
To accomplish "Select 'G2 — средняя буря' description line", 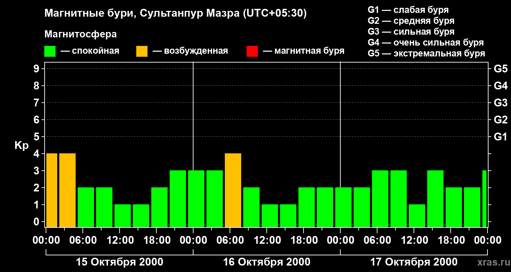I will point(411,21).
